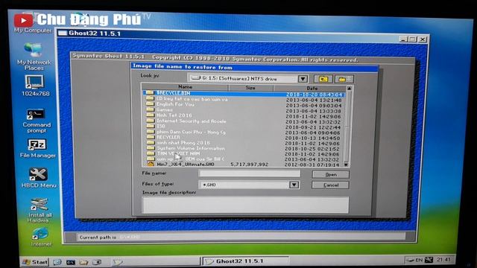Select the 'English For You' folder
Screen dimensions: 477x268
(244, 105)
